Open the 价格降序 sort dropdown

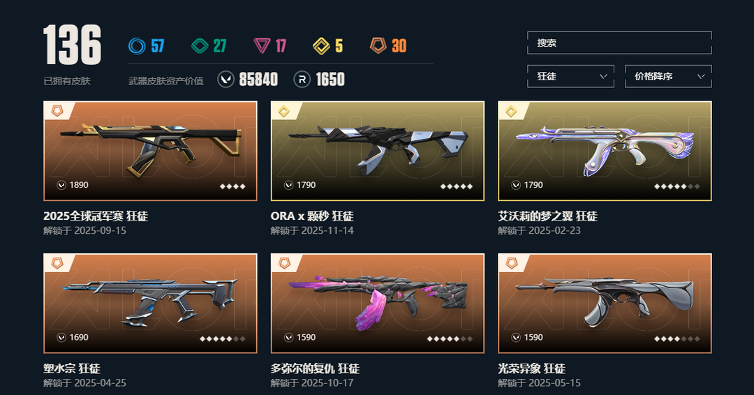[x=668, y=76]
